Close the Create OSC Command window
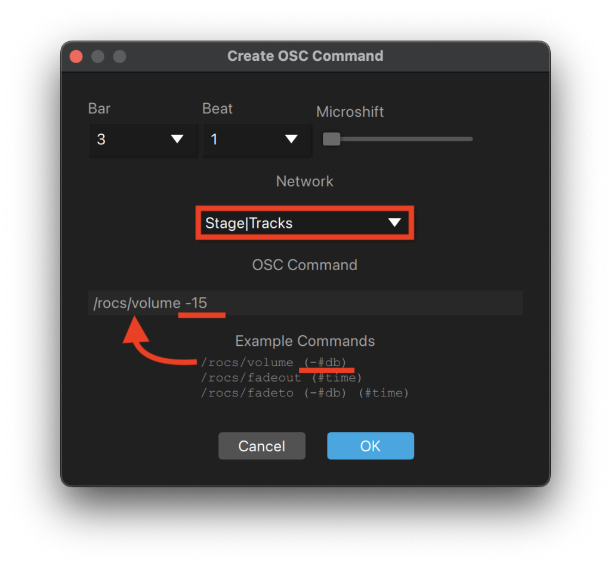 point(76,57)
